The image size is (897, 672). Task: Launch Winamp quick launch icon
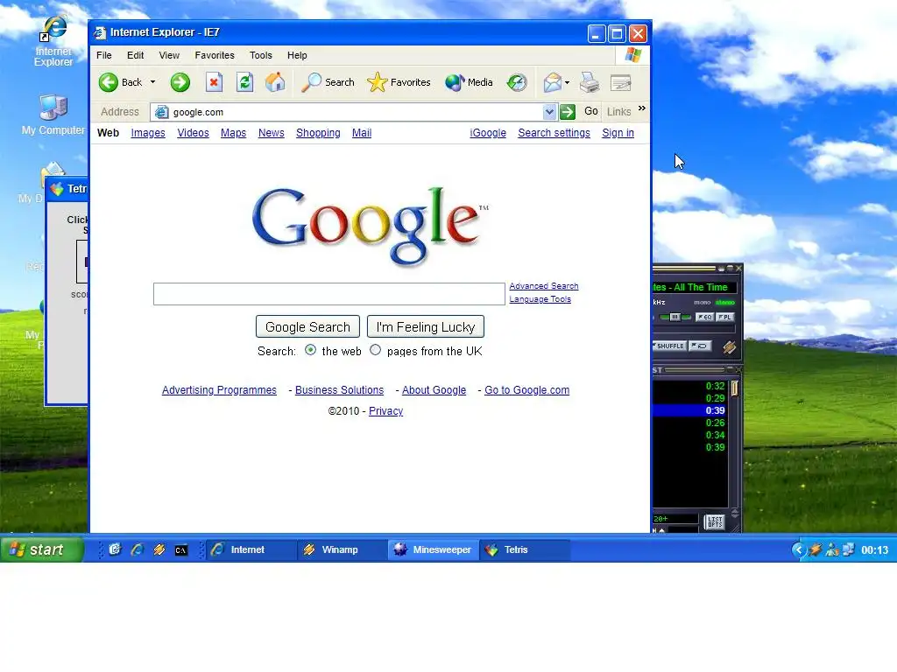[x=159, y=549]
